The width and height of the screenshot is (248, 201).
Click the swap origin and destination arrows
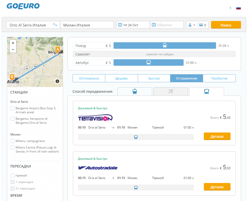point(55,25)
